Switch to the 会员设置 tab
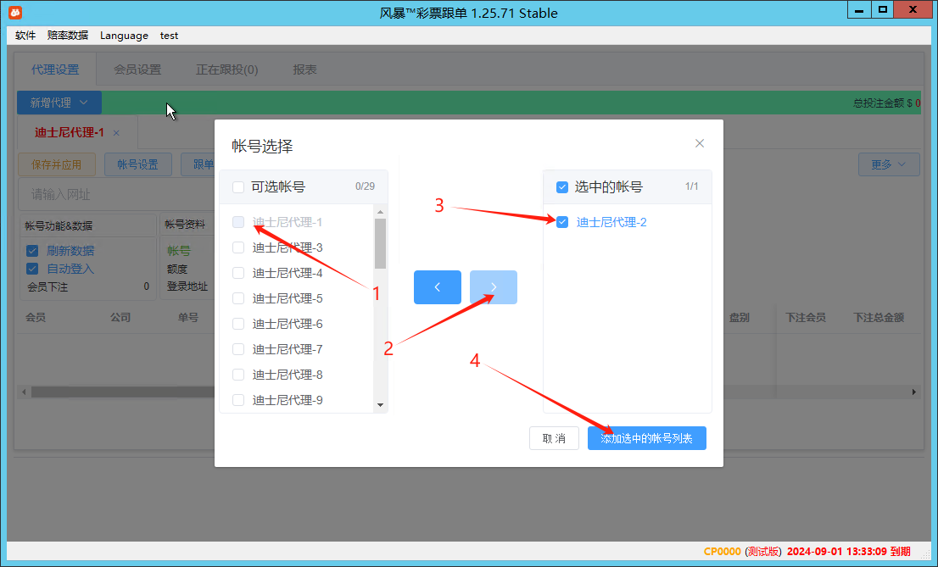 [137, 70]
